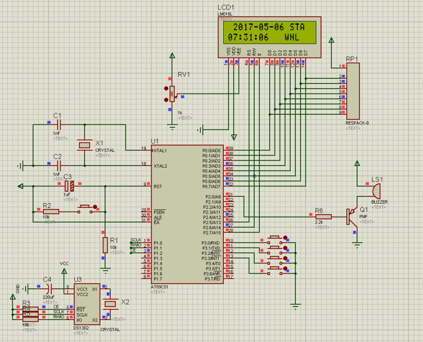The width and height of the screenshot is (423, 342).
Task: Select the buzzer LS1 symbol
Action: [376, 191]
